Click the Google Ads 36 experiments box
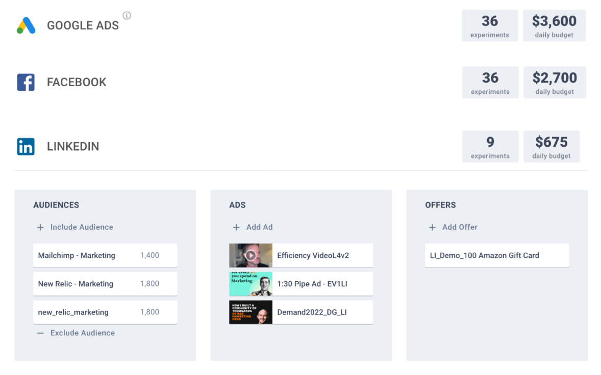Viewport: 601px width, 375px height. point(490,25)
